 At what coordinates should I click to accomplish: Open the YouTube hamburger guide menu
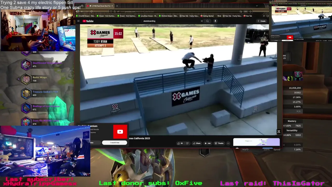click(x=78, y=21)
